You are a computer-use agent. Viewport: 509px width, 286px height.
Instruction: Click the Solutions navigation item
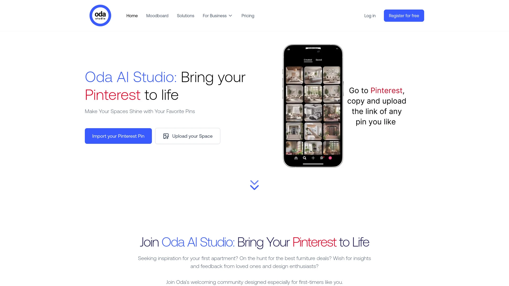coord(186,15)
